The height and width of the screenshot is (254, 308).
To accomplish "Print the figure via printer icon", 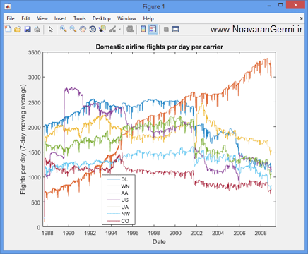I will (x=37, y=30).
